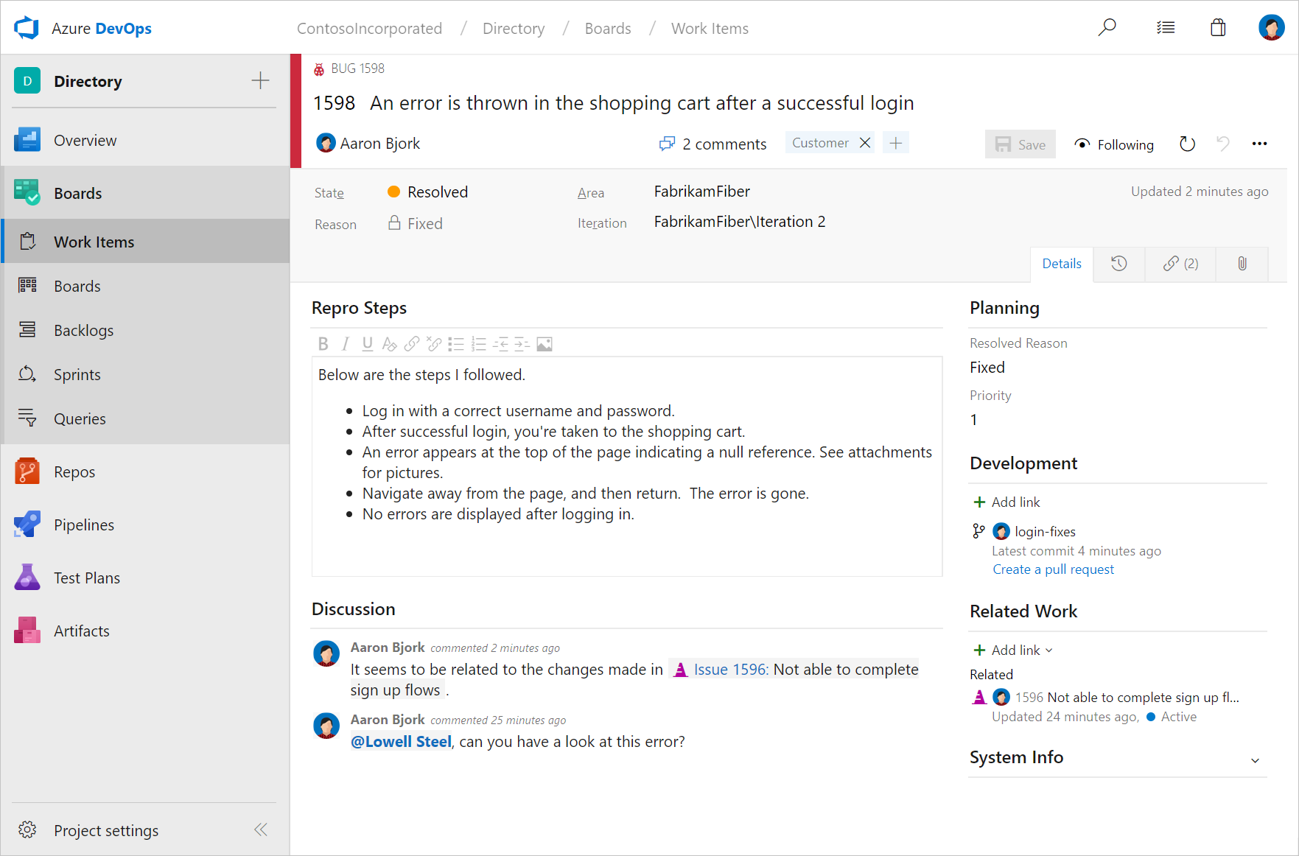Insert bulleted list in Repro Steps

[456, 344]
